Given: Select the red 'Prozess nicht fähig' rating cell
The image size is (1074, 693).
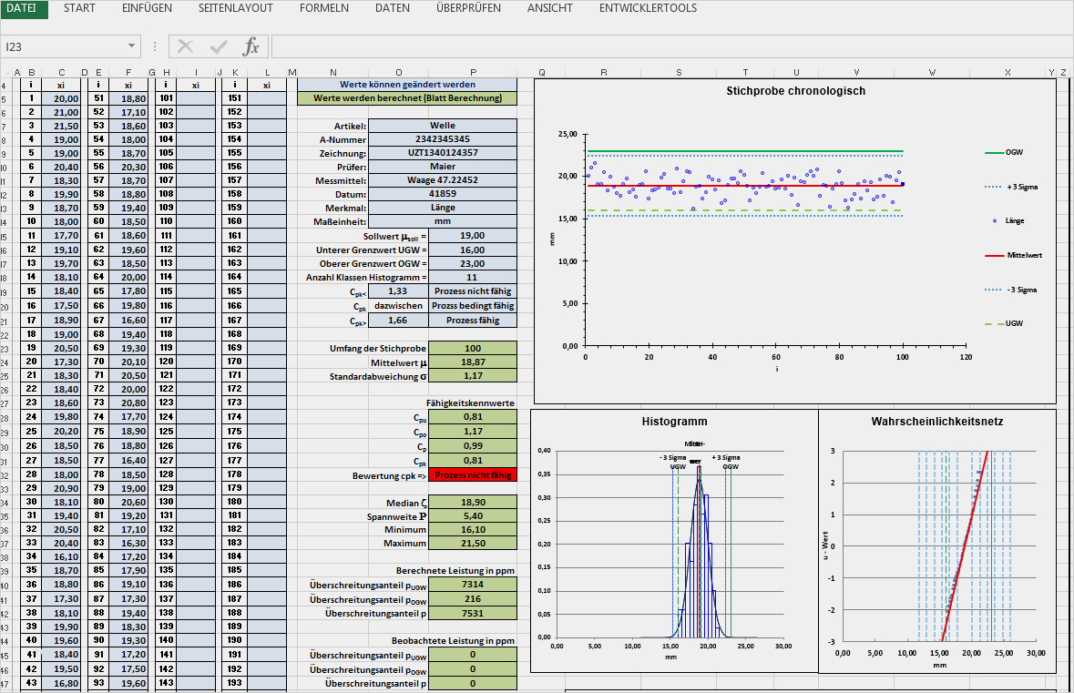Looking at the screenshot, I should click(x=472, y=475).
